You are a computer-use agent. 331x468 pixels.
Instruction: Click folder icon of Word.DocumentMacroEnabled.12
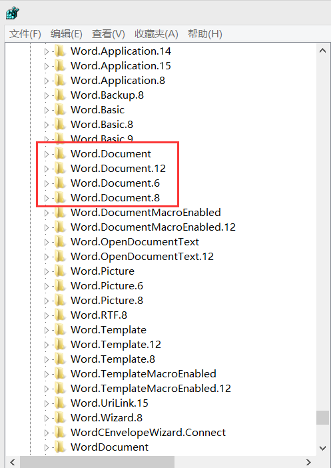[x=60, y=227]
